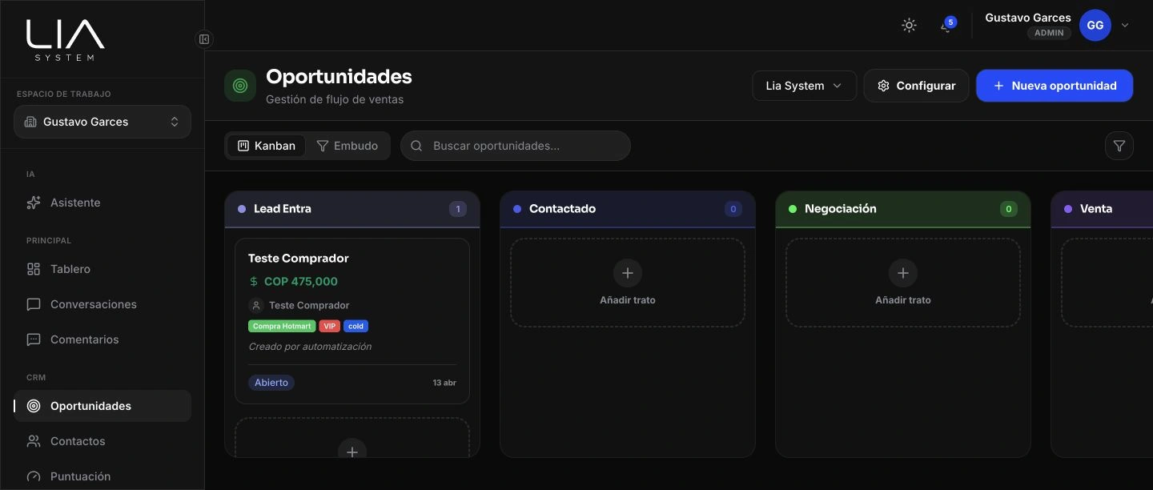Open Asistente in the sidebar

point(102,203)
